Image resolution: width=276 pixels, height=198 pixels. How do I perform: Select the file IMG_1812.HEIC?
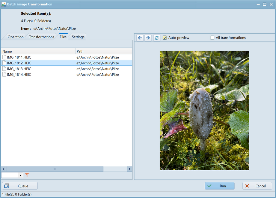(x=19, y=63)
